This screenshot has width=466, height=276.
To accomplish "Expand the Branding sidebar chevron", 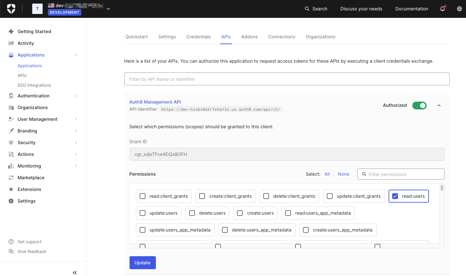I will pyautogui.click(x=76, y=131).
